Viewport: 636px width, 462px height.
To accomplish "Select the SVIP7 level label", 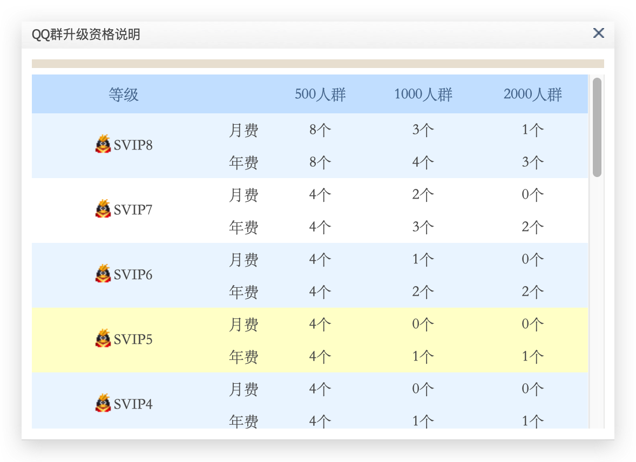I will 133,210.
